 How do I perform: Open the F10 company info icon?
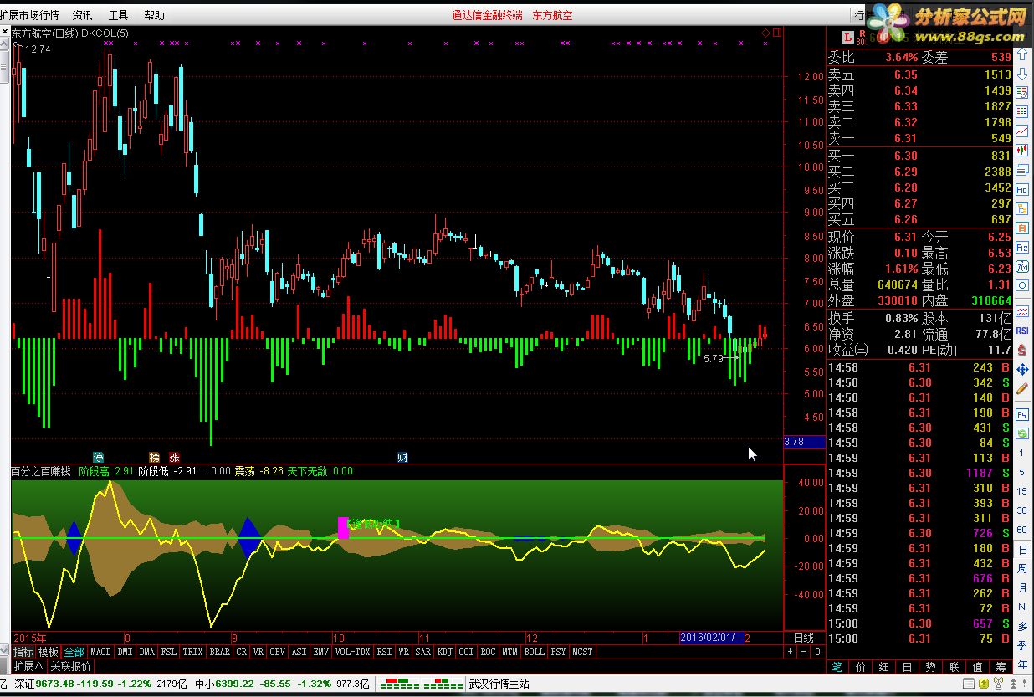(x=1022, y=189)
